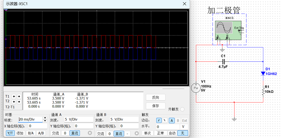Close the oscilloscope XSC1 window

point(184,4)
